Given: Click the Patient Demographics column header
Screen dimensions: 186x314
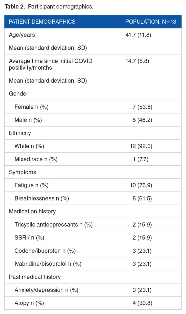Looking at the screenshot, I should coord(42,22).
